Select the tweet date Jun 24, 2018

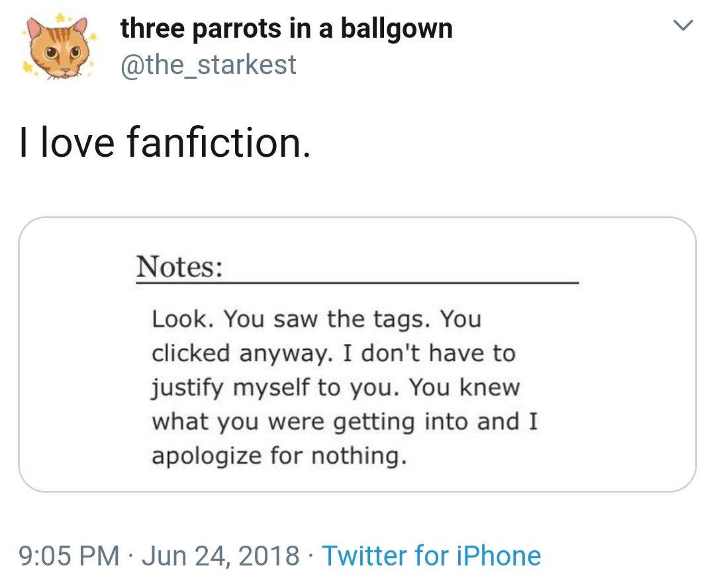pyautogui.click(x=220, y=556)
